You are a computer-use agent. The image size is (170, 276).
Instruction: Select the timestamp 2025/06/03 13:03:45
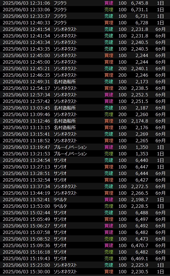tap(27, 108)
